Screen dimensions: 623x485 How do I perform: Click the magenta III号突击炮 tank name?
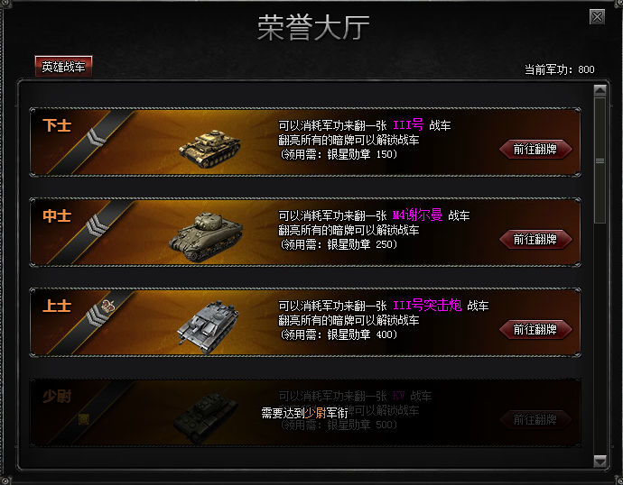click(x=427, y=305)
